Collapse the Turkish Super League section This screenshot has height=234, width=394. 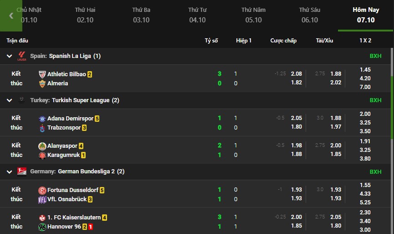coord(9,100)
